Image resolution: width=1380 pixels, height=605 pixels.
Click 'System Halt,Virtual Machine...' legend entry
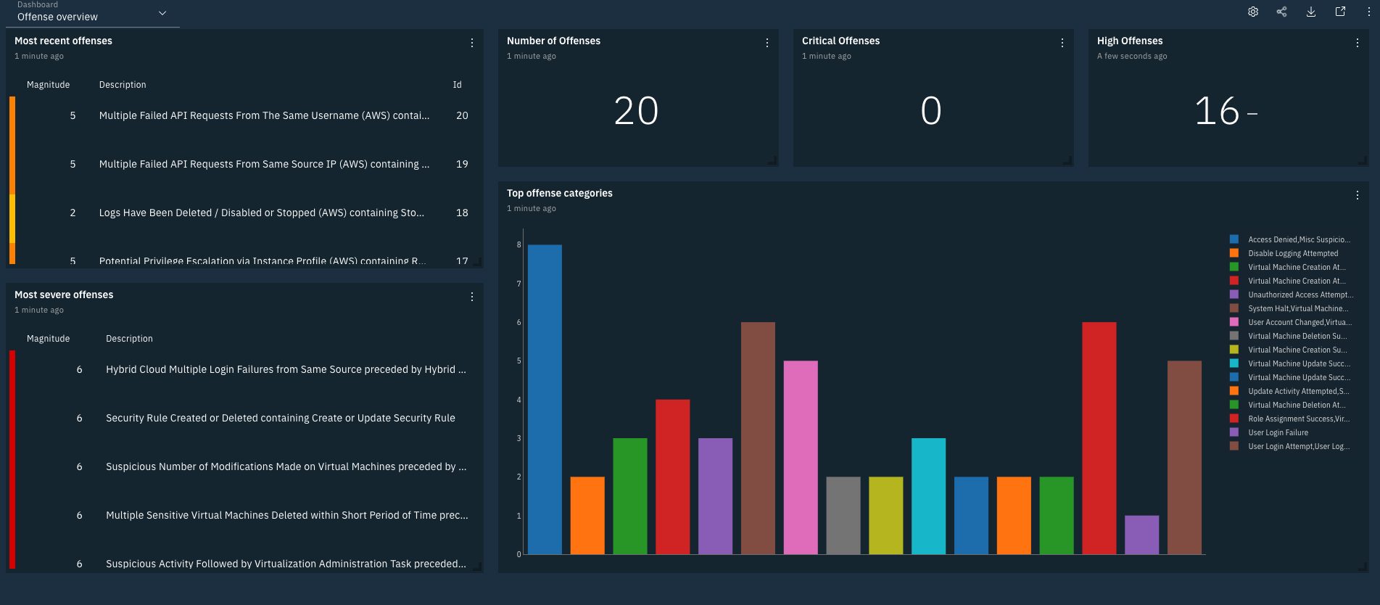pos(1298,308)
